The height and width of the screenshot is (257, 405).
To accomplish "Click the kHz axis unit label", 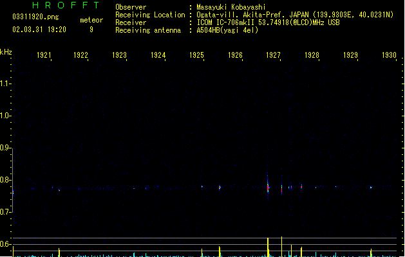I will click(x=6, y=52).
